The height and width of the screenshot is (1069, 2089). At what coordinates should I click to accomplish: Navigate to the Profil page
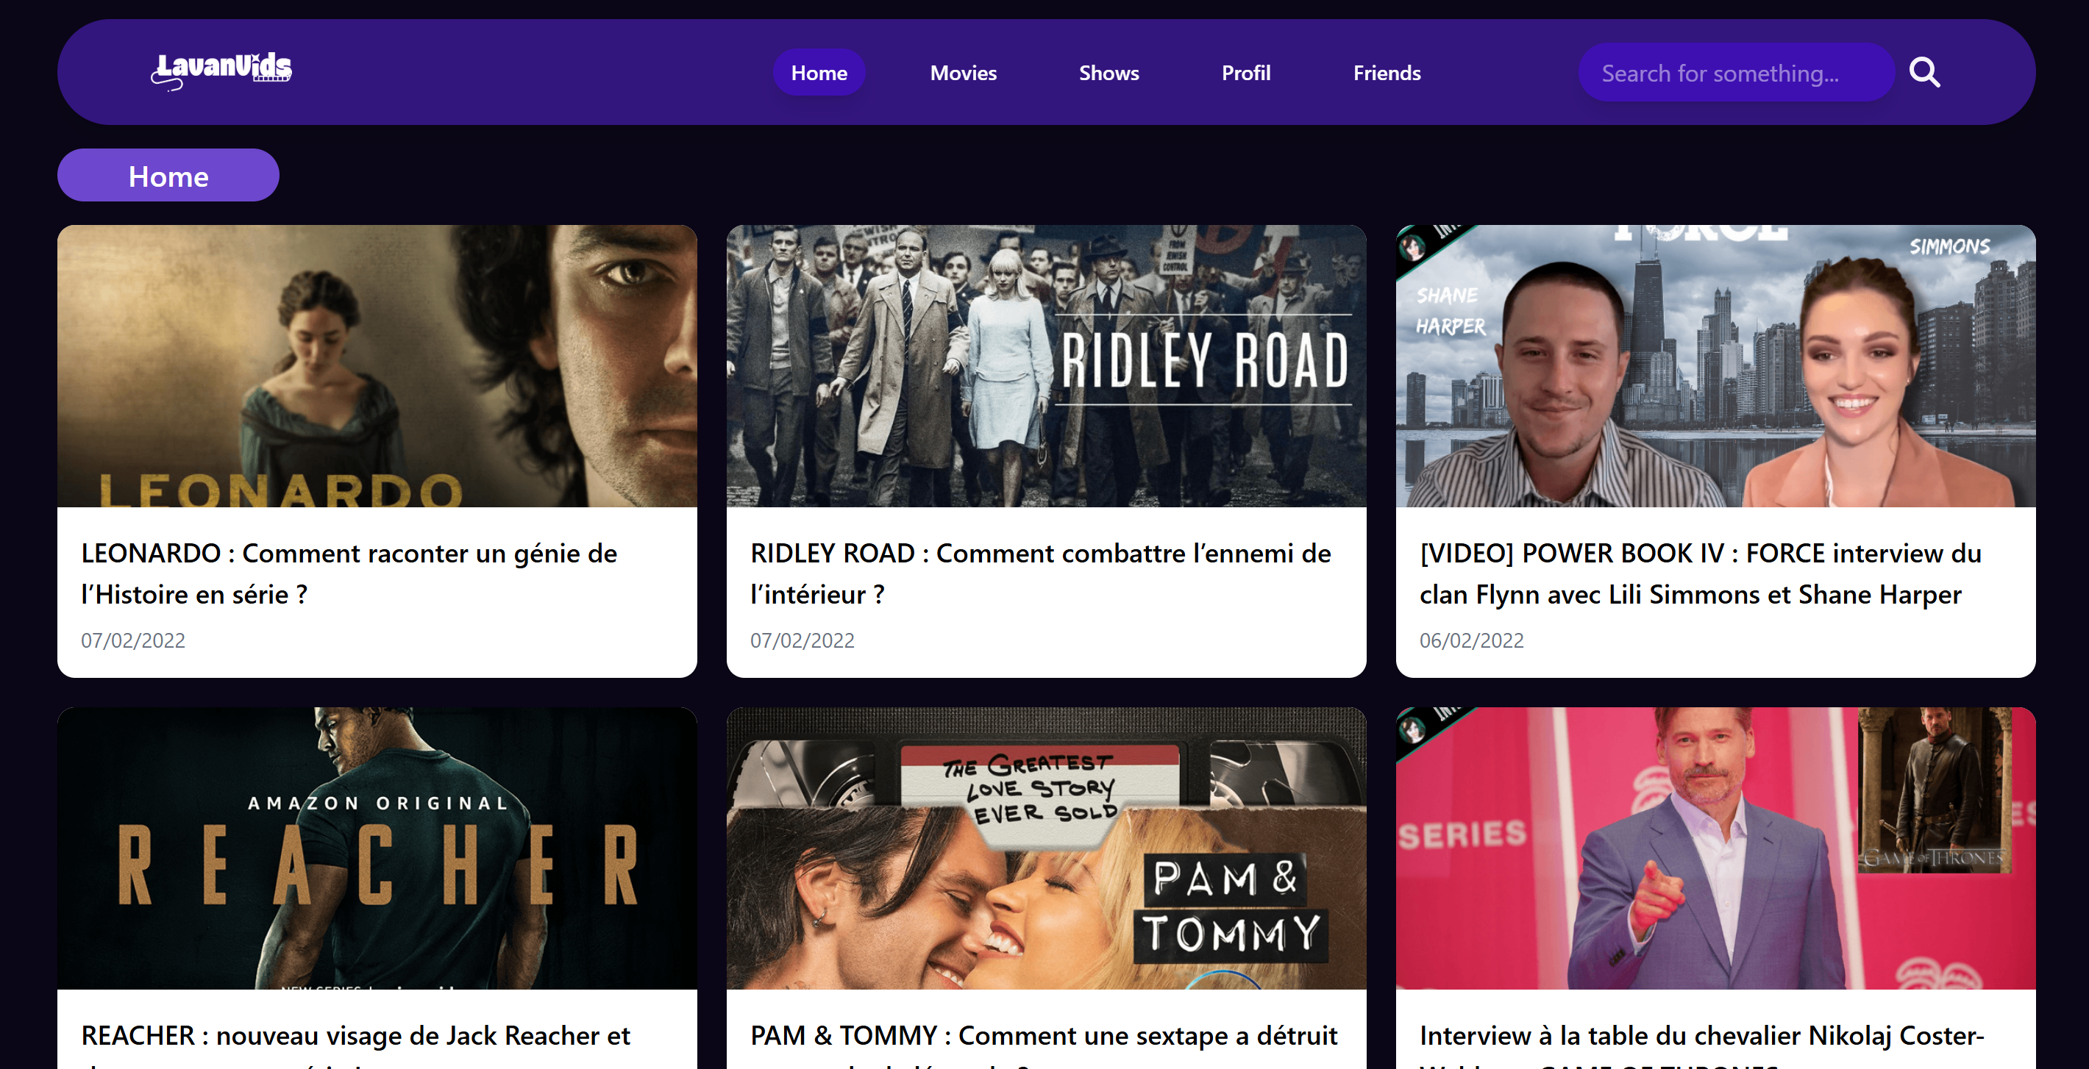pos(1245,73)
